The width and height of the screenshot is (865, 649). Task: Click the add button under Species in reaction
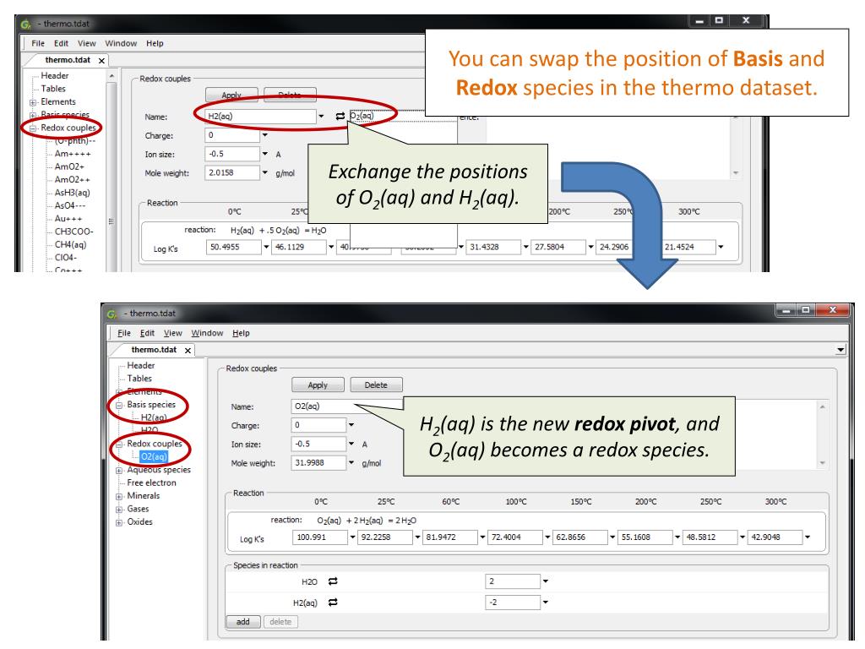pyautogui.click(x=242, y=621)
